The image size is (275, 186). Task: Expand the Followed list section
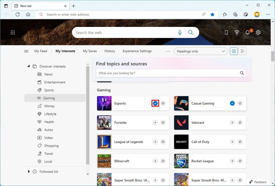[28, 171]
